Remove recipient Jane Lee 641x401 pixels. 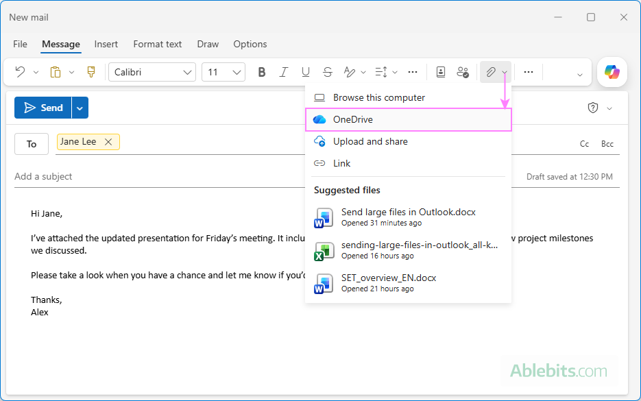[108, 142]
